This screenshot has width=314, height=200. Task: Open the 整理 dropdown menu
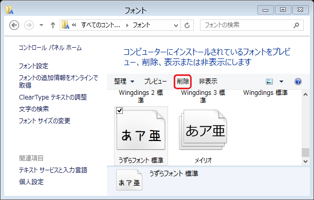(124, 82)
